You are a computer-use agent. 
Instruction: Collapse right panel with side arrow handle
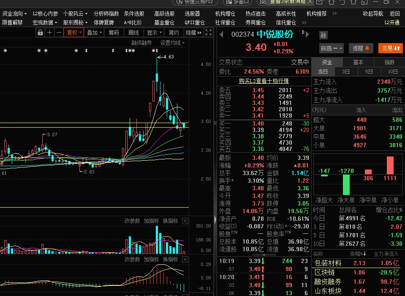point(215,220)
